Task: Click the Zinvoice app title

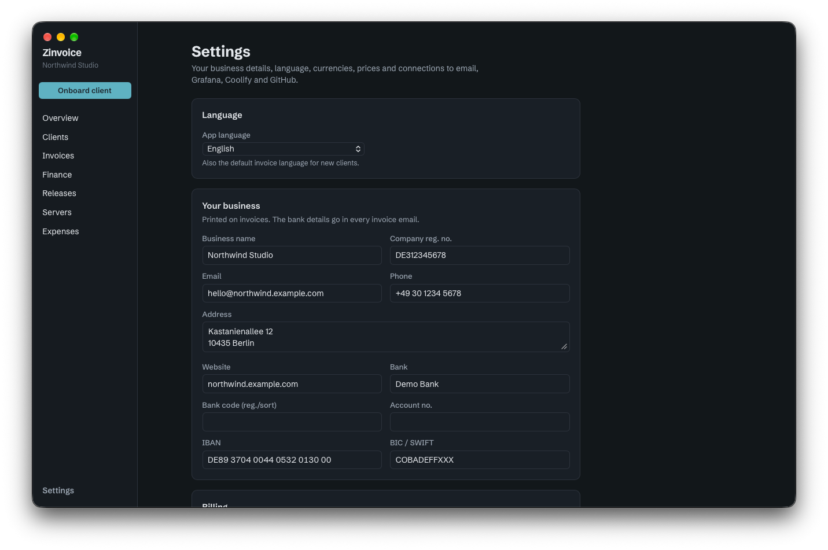Action: coord(62,53)
